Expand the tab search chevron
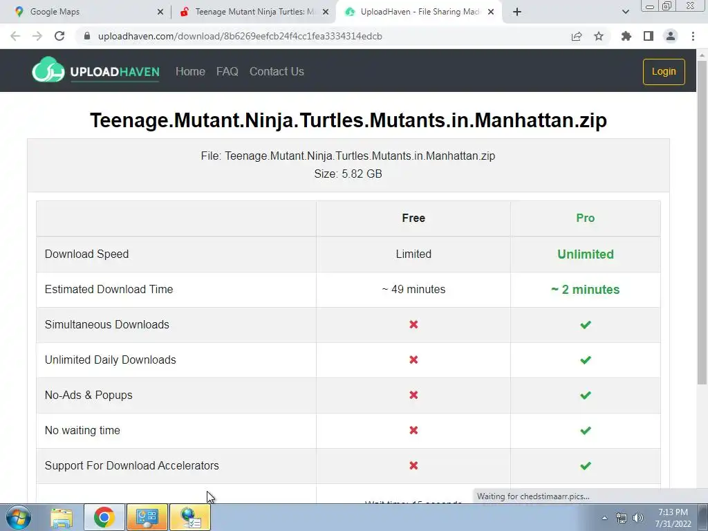The height and width of the screenshot is (531, 708). (x=625, y=12)
